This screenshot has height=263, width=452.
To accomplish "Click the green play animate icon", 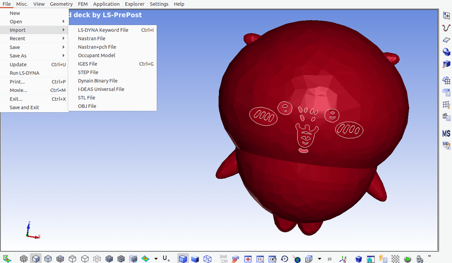I will [x=408, y=258].
